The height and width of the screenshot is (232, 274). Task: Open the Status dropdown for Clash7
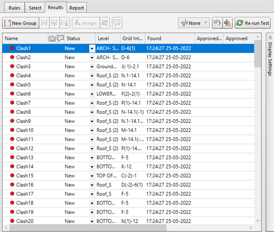92,103
